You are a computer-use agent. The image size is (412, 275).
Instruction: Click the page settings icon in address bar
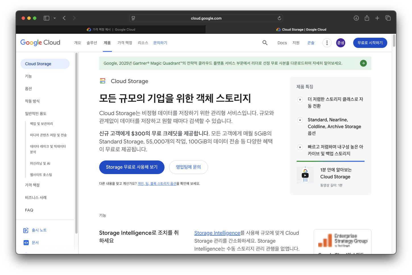[x=133, y=18]
